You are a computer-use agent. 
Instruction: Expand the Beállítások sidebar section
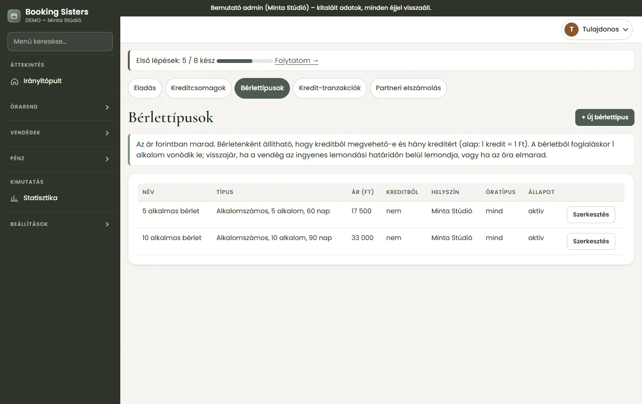pos(60,225)
